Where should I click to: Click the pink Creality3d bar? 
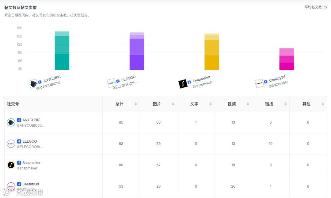[287, 59]
